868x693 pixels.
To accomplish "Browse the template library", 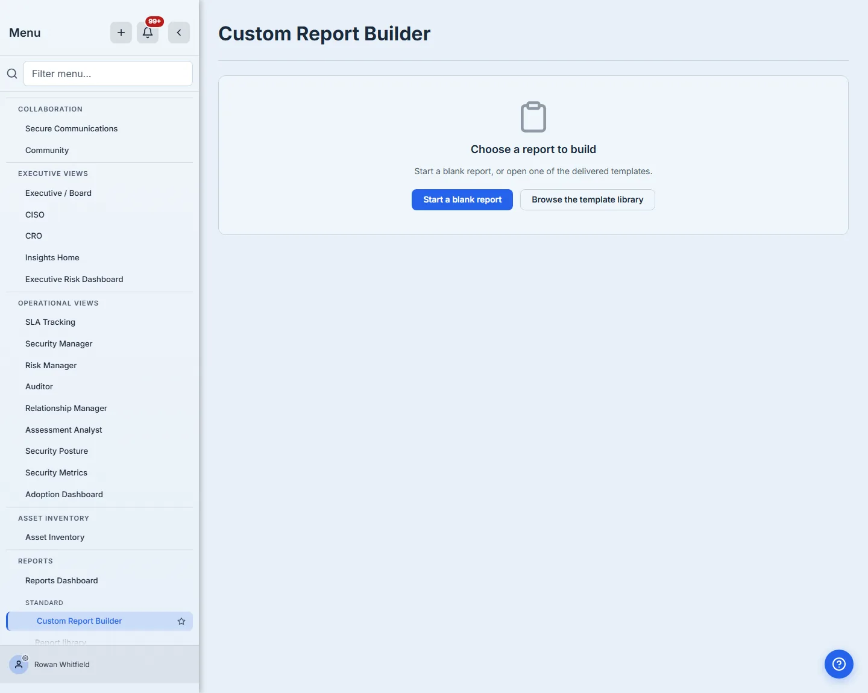I will [x=588, y=199].
